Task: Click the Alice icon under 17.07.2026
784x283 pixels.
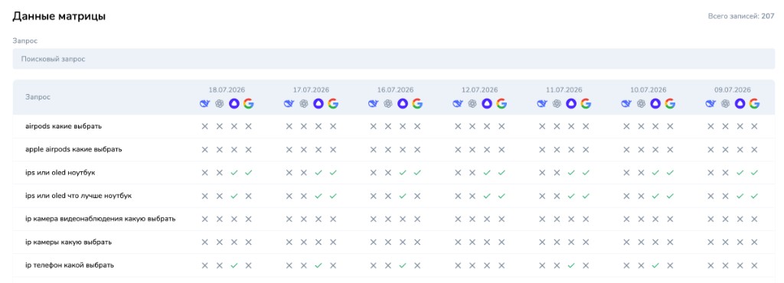Action: [x=318, y=104]
